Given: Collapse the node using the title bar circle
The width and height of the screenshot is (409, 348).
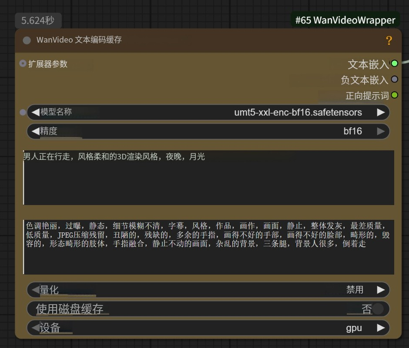Looking at the screenshot, I should click(26, 40).
